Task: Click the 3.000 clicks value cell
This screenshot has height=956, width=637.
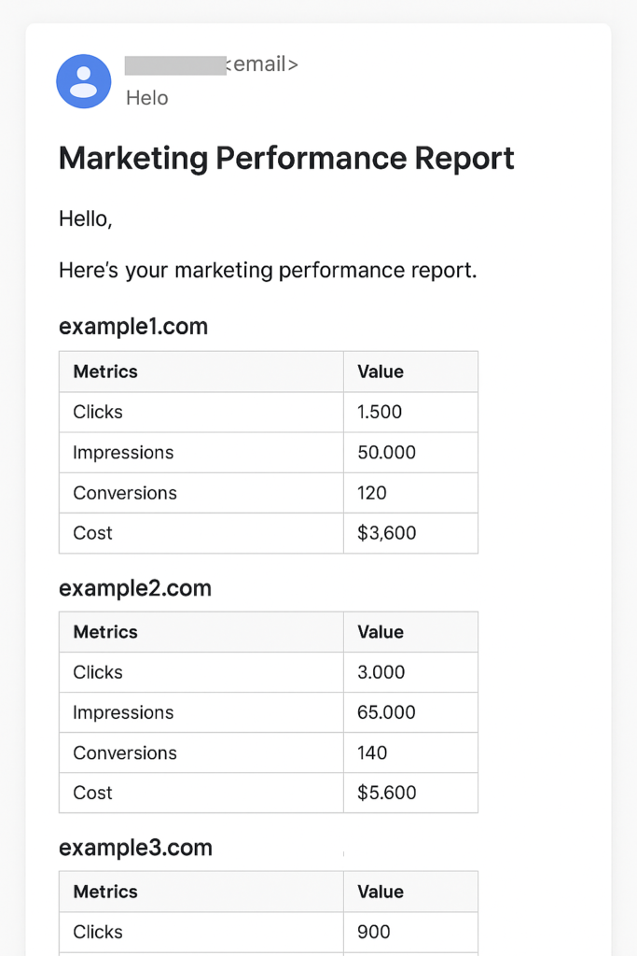Action: click(x=410, y=672)
